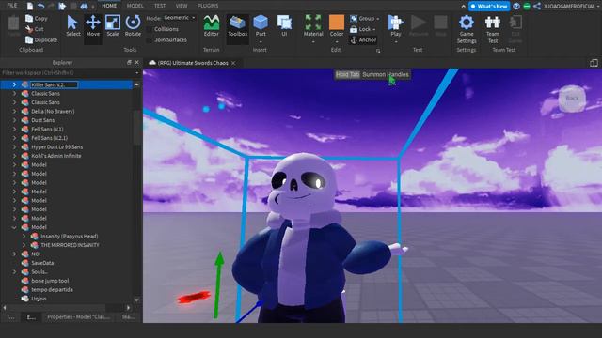The image size is (602, 338).
Task: Open the Lock dropdown arrow
Action: [x=374, y=29]
